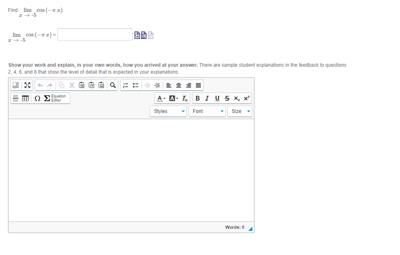Screen dimensions: 400x255
Task: Click the Paste from Word icon
Action: (x=101, y=85)
